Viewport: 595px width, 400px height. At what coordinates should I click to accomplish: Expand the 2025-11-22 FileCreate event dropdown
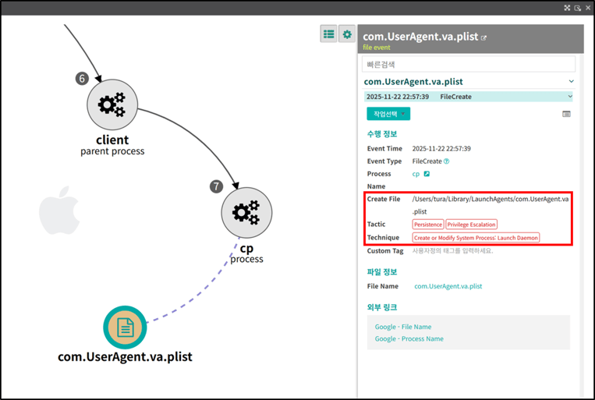570,97
